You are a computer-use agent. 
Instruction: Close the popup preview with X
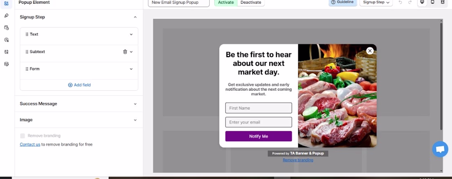point(370,51)
